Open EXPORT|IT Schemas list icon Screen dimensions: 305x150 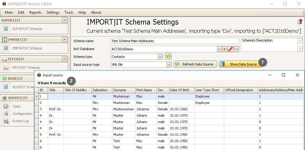[6, 28]
